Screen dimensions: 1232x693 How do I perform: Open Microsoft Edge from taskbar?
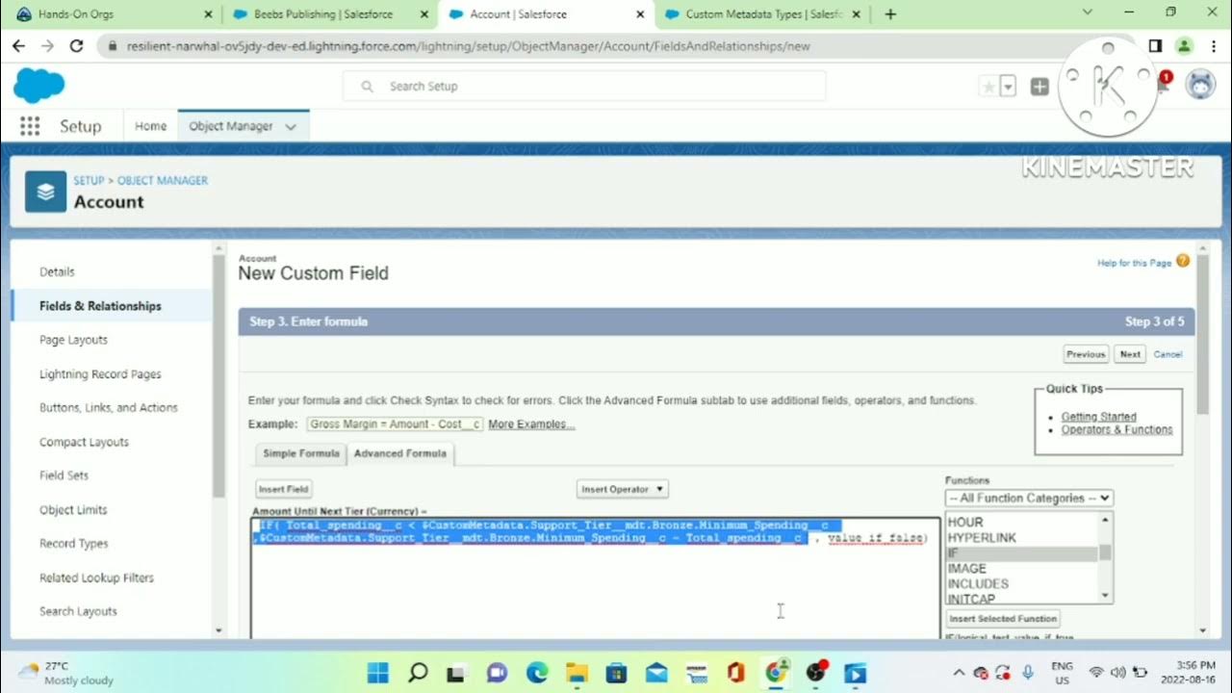coord(536,672)
